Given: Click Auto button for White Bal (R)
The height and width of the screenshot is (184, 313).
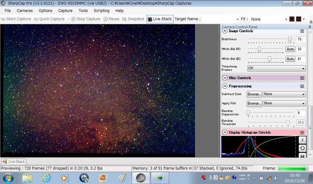Looking at the screenshot, I should [290, 49].
